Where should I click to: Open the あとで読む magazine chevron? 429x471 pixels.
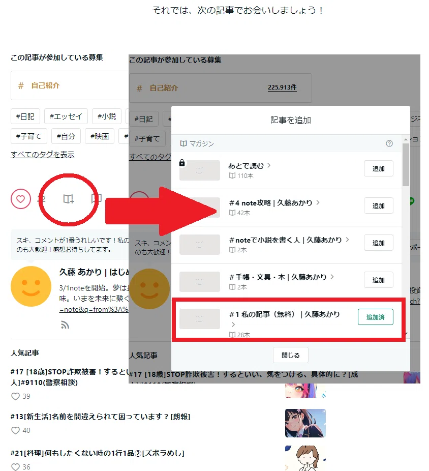pyautogui.click(x=269, y=165)
